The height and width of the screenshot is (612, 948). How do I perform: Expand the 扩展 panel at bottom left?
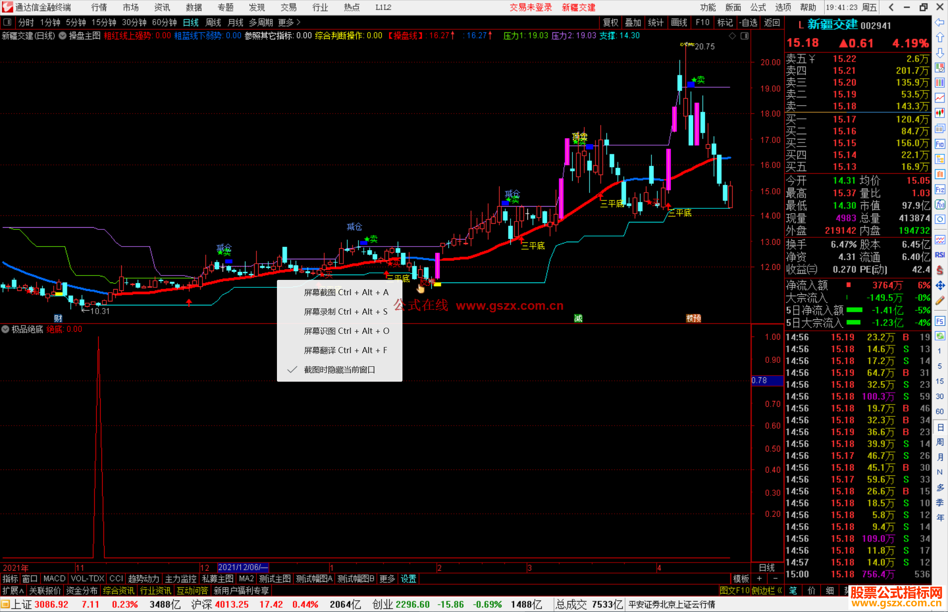pyautogui.click(x=13, y=591)
